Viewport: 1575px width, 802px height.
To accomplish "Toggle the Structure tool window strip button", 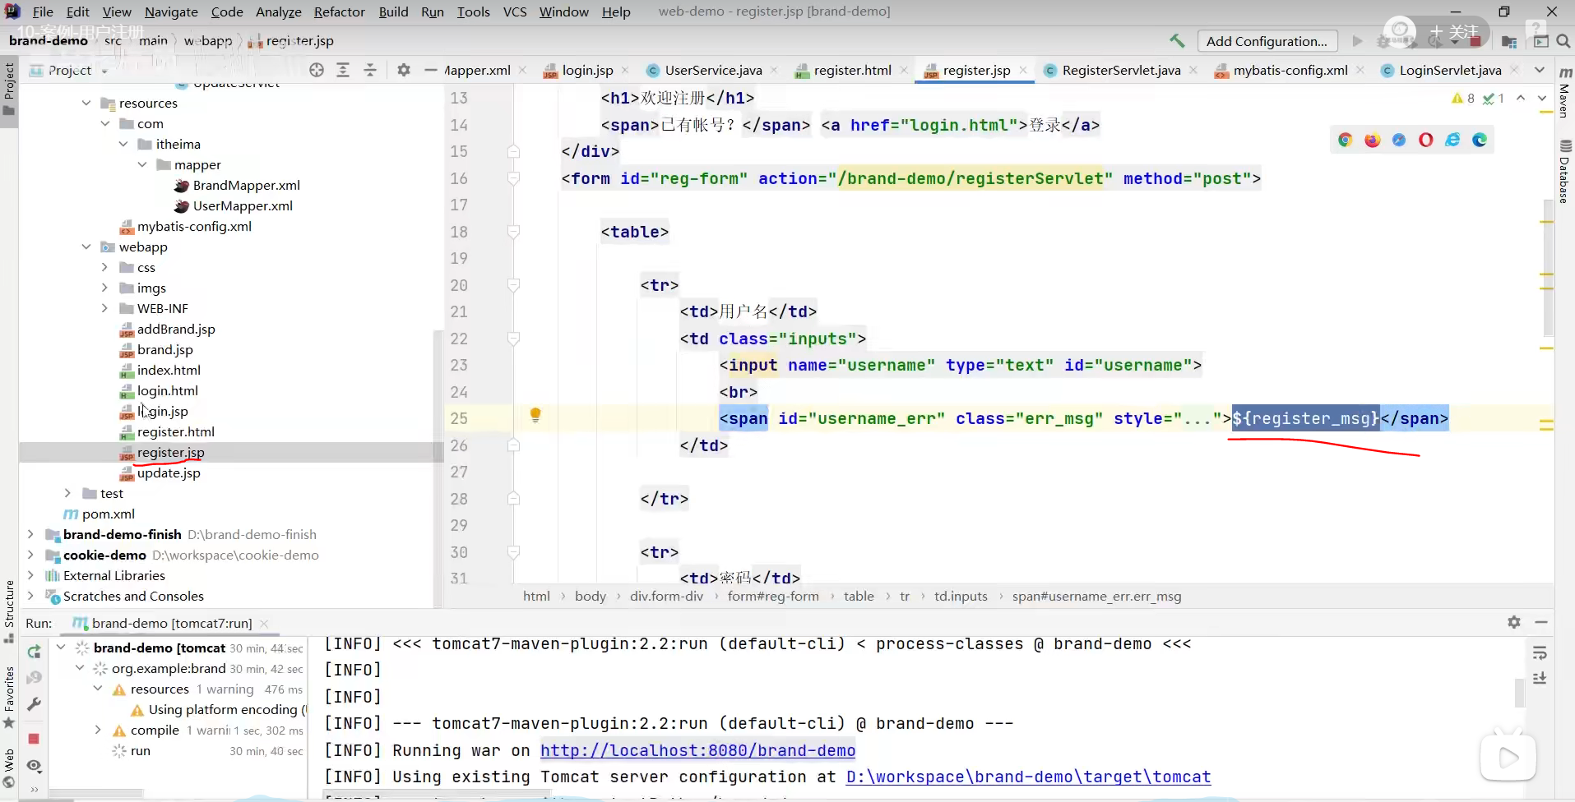I will click(9, 611).
